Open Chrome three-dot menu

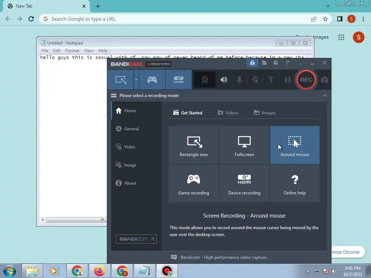[x=363, y=19]
